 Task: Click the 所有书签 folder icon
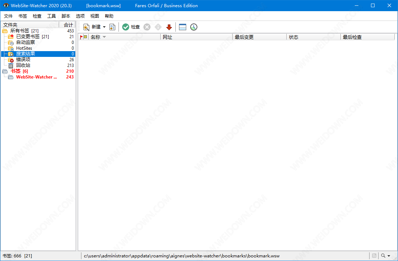[5, 31]
